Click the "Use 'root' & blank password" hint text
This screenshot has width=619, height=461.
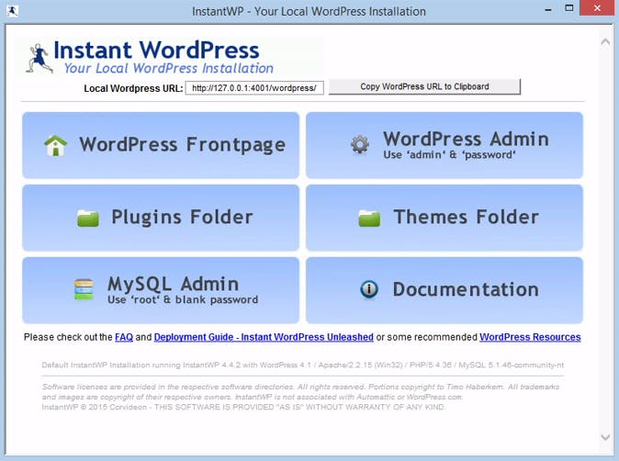click(x=183, y=299)
